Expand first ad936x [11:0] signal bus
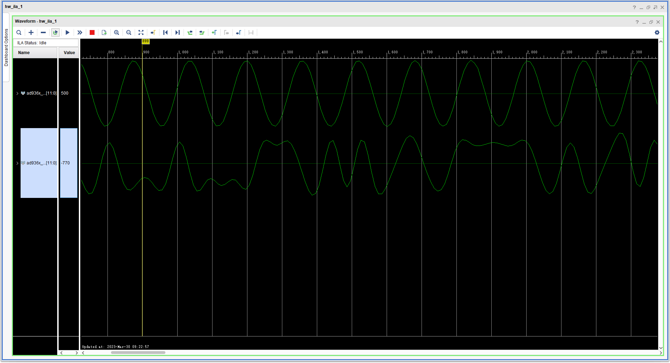 [17, 93]
